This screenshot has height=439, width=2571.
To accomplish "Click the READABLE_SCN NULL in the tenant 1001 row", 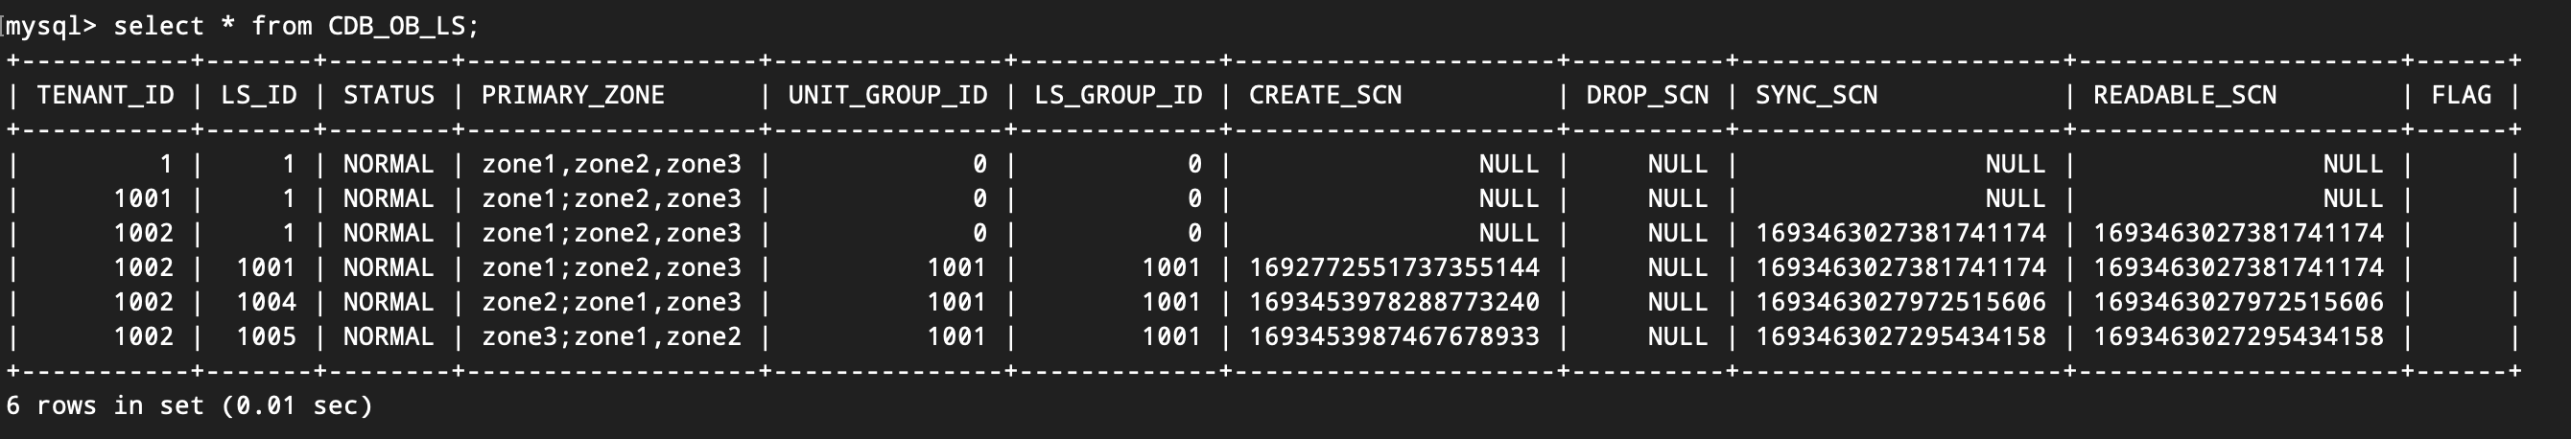I will pyautogui.click(x=2353, y=199).
